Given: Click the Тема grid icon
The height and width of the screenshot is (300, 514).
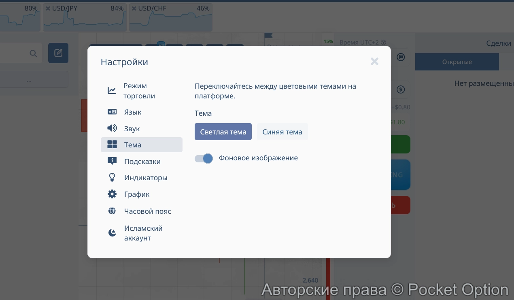Looking at the screenshot, I should tap(112, 144).
